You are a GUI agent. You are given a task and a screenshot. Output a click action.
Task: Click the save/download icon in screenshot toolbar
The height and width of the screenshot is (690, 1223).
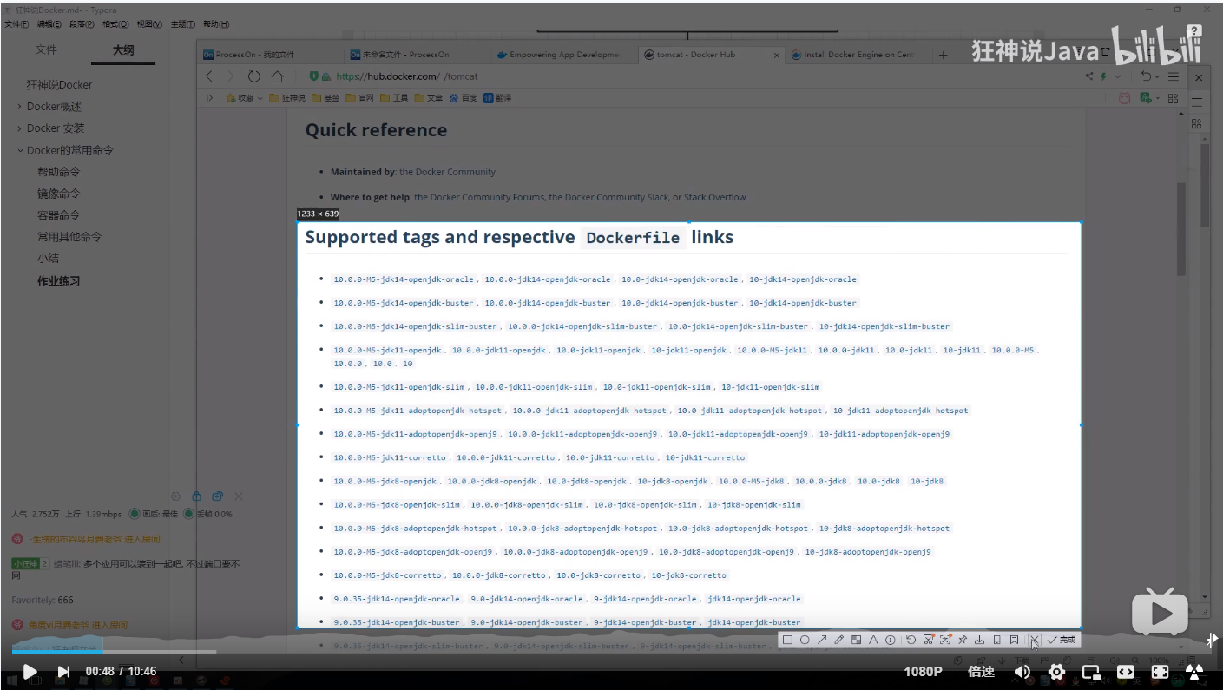coord(979,640)
